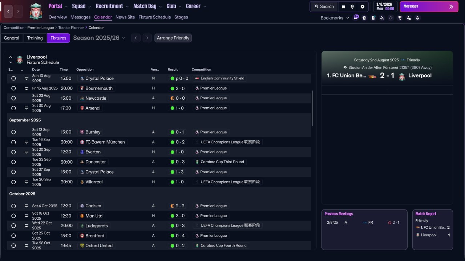The height and width of the screenshot is (261, 465).
Task: Open the 9+ notifications chat icon
Action: click(356, 17)
